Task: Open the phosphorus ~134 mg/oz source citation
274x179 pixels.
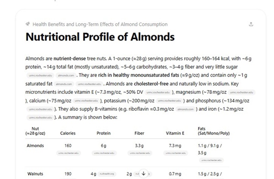Action: [40, 109]
